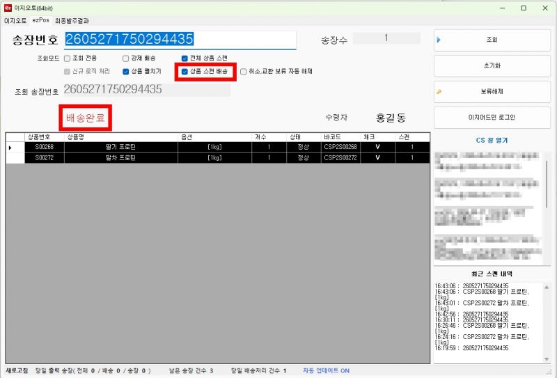Screen dimensions: 557x378
Task: Click the CSP2S00272 barcode cell
Action: point(340,158)
